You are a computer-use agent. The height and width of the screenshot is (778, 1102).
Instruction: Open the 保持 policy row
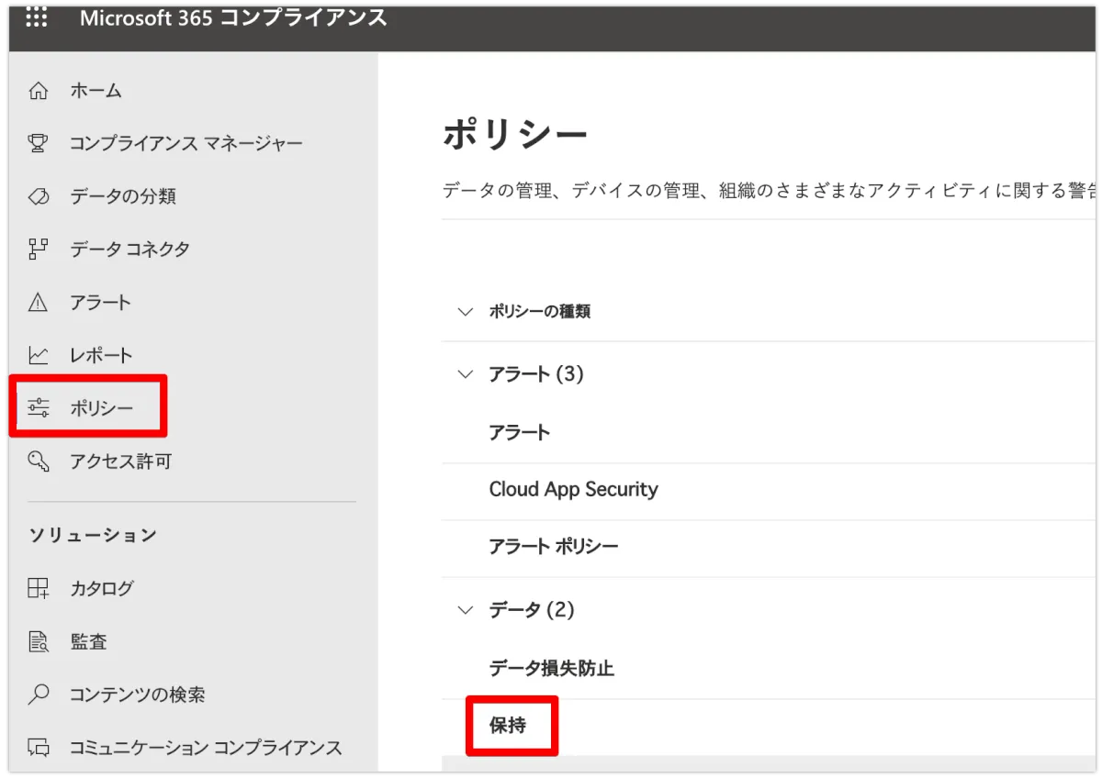[768, 727]
